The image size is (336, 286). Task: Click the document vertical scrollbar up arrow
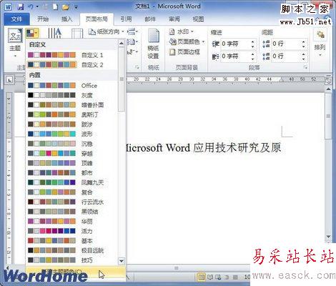coord(328,89)
